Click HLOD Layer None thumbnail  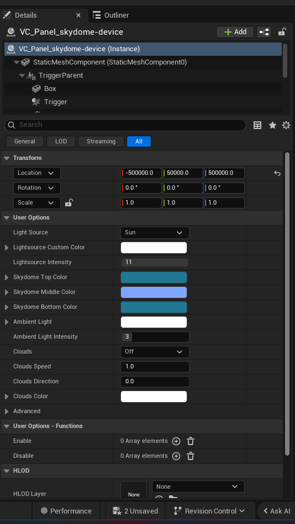click(134, 490)
